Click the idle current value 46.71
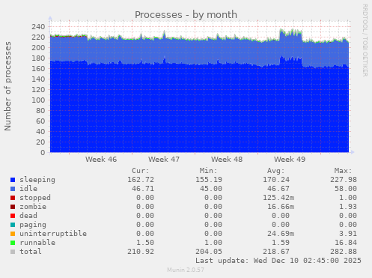 143,189
